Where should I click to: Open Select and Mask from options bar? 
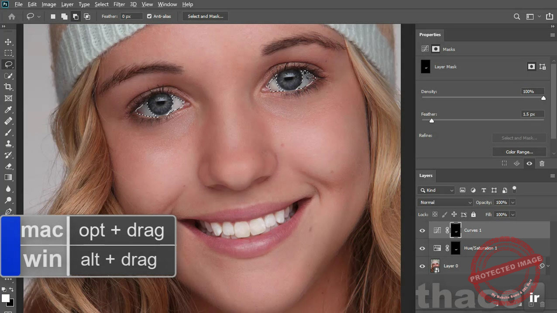(205, 16)
